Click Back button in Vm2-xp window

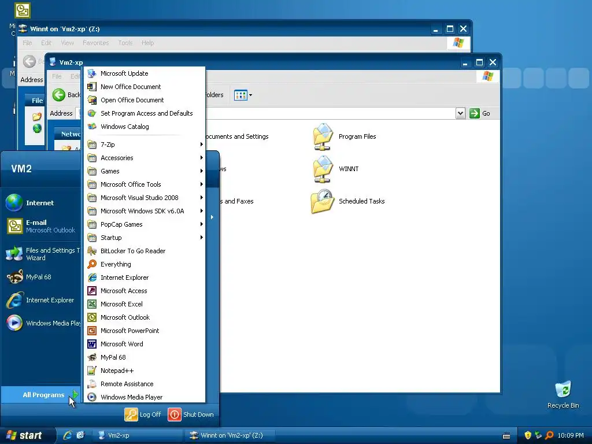tap(66, 95)
